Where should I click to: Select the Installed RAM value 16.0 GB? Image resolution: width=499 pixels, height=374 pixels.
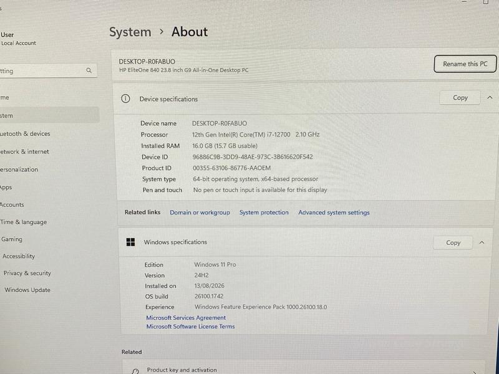click(225, 146)
